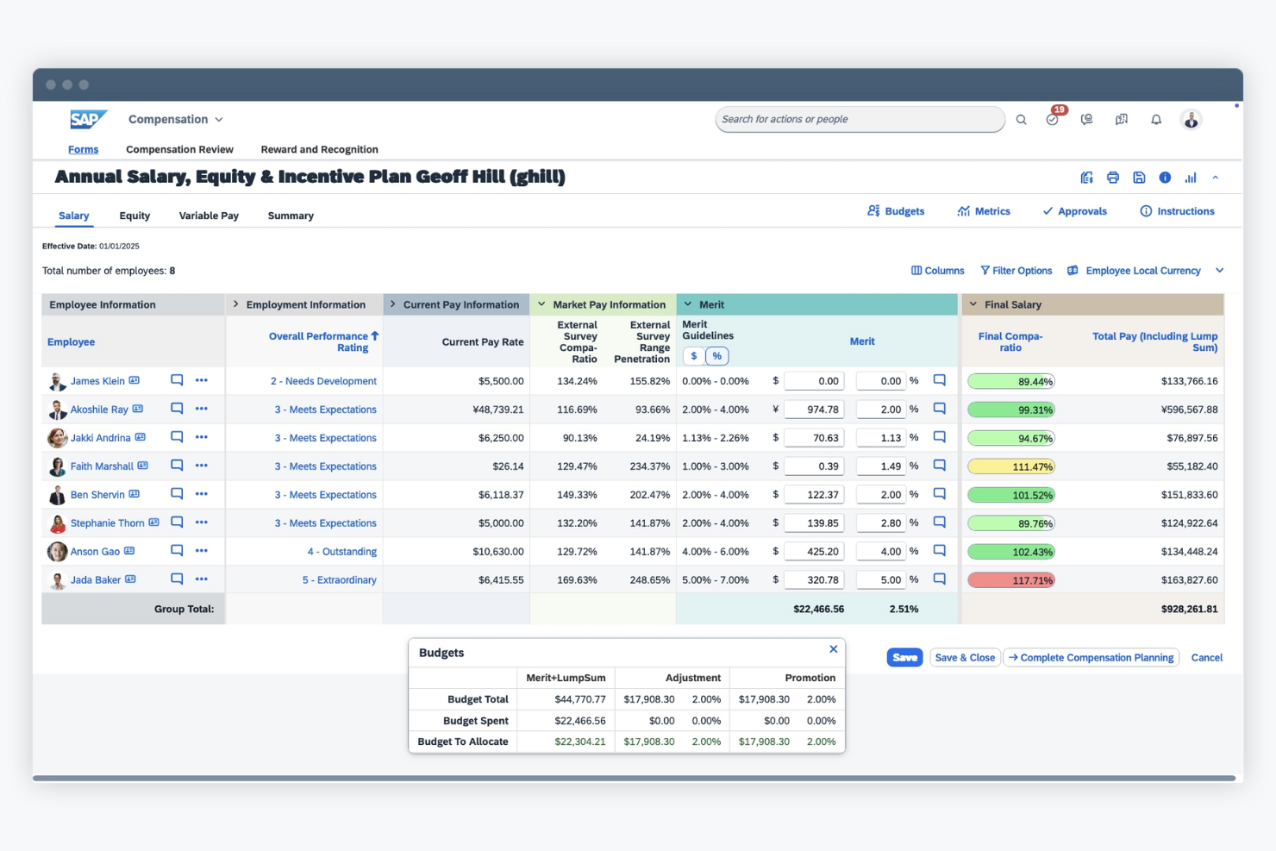Collapse the Market Pay Information group
The height and width of the screenshot is (851, 1276).
pyautogui.click(x=541, y=304)
